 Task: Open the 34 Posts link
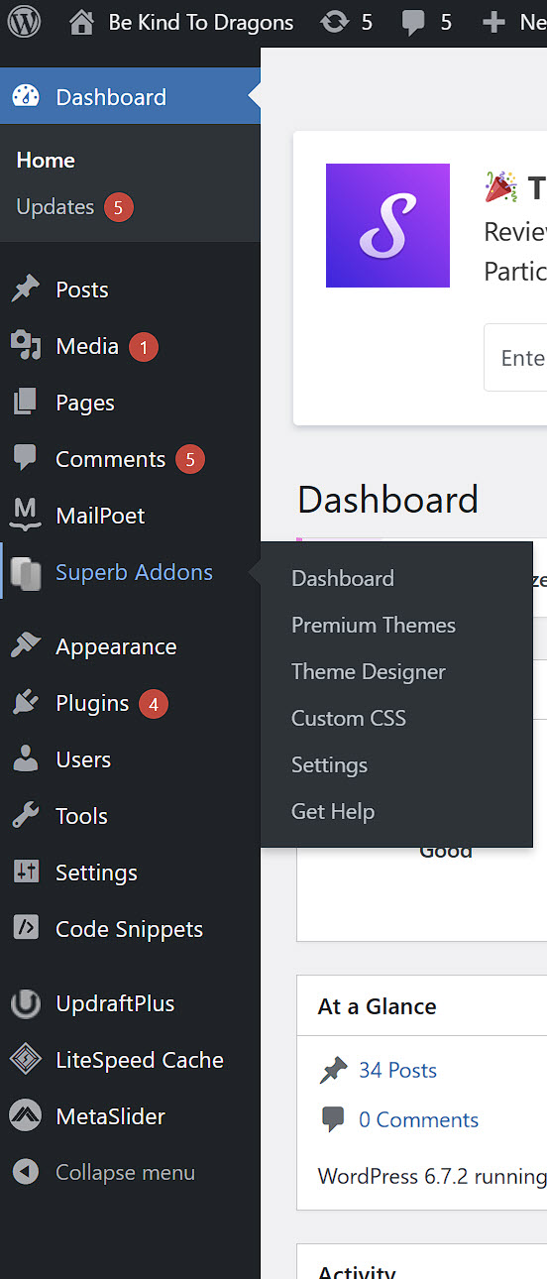tap(397, 1071)
